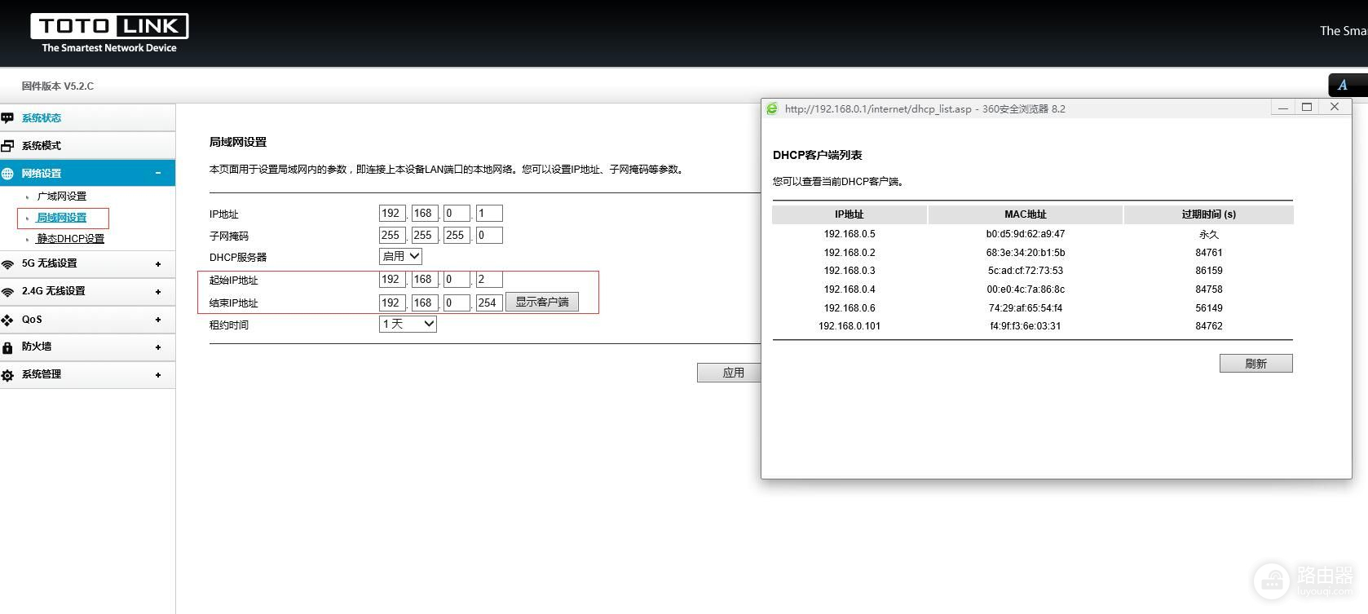
Task: Click the 固件版本 V5.2.C text
Action: point(58,86)
